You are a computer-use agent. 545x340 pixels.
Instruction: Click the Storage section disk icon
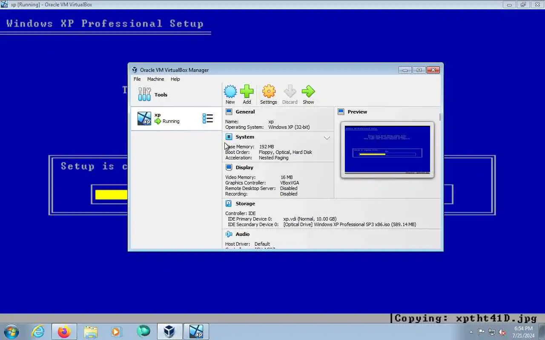229,204
